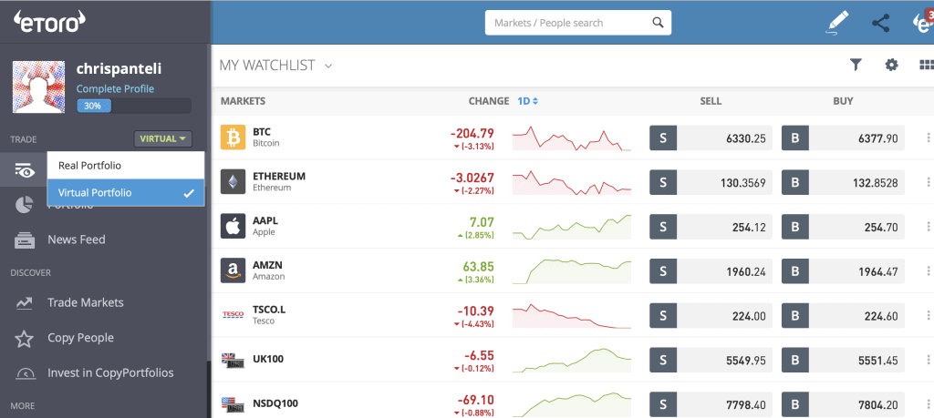Open watchlist settings gear icon

click(891, 65)
